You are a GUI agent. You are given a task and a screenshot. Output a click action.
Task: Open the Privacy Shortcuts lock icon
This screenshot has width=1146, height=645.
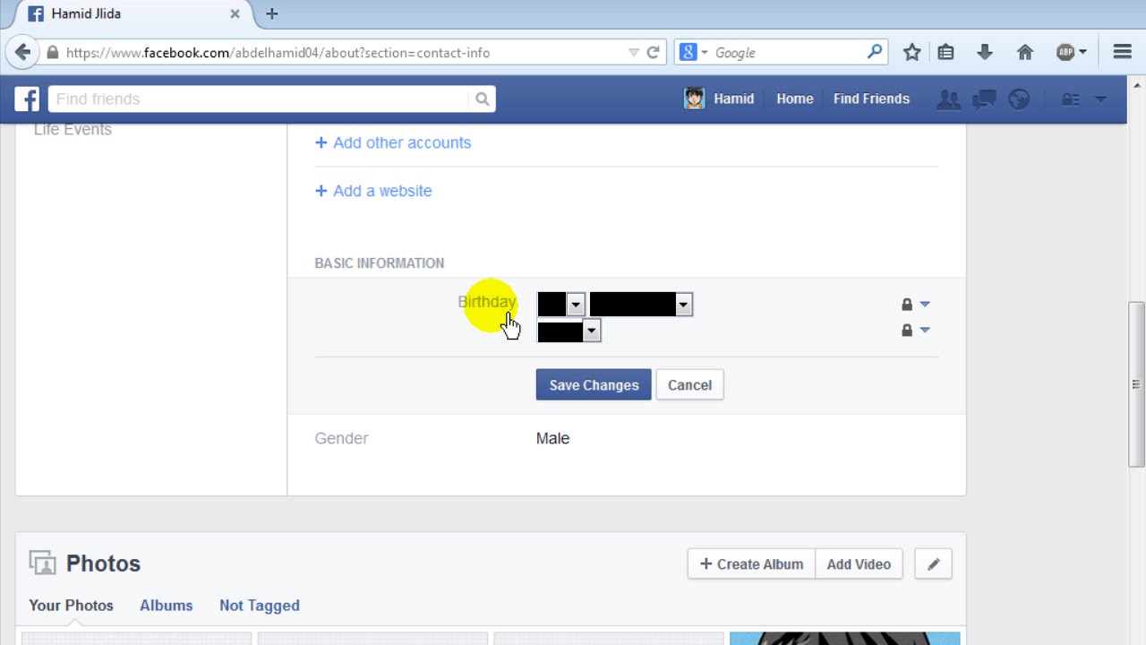click(1070, 99)
